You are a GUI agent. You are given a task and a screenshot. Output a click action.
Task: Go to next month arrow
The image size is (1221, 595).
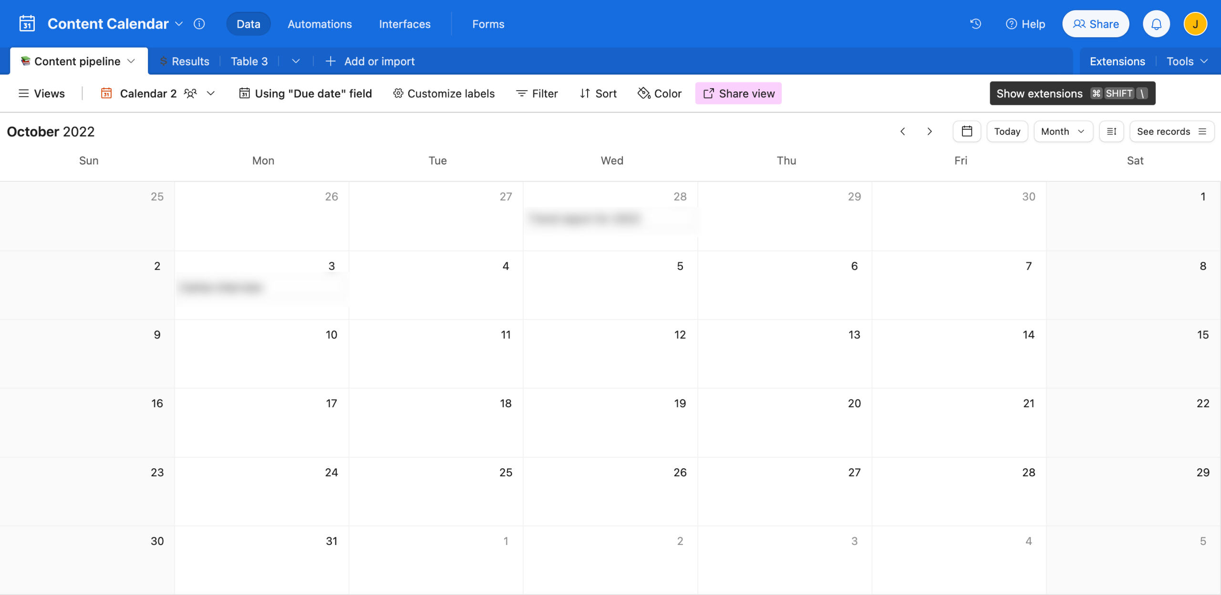tap(929, 132)
